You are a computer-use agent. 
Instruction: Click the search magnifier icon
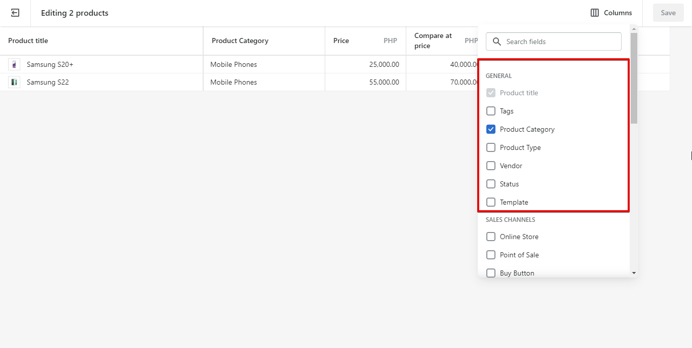(x=497, y=42)
